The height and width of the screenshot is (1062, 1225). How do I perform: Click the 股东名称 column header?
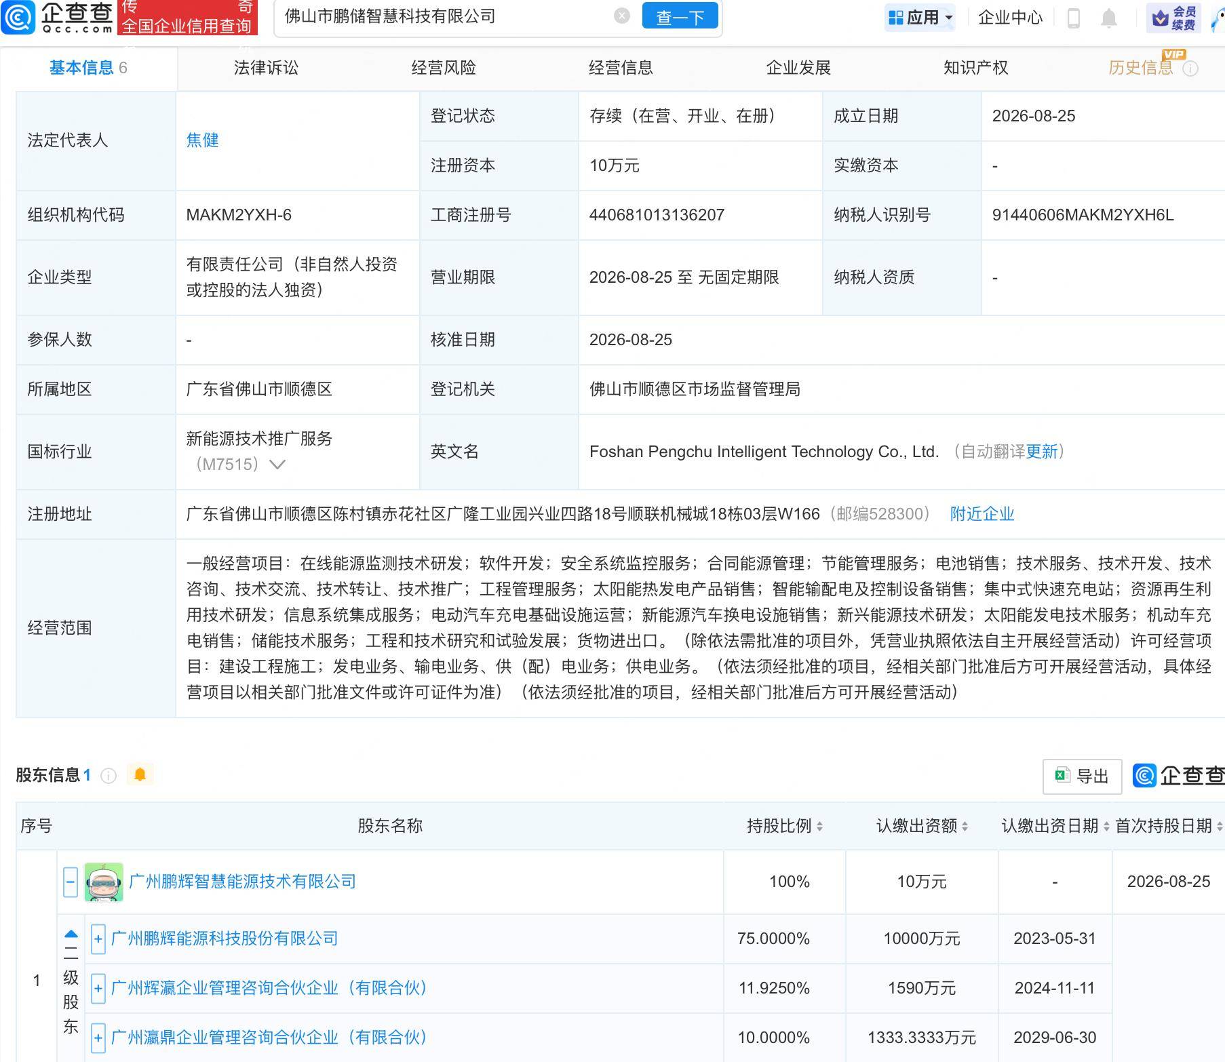pos(390,826)
